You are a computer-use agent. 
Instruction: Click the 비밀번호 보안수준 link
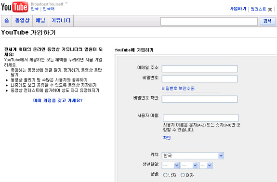[x=178, y=88]
